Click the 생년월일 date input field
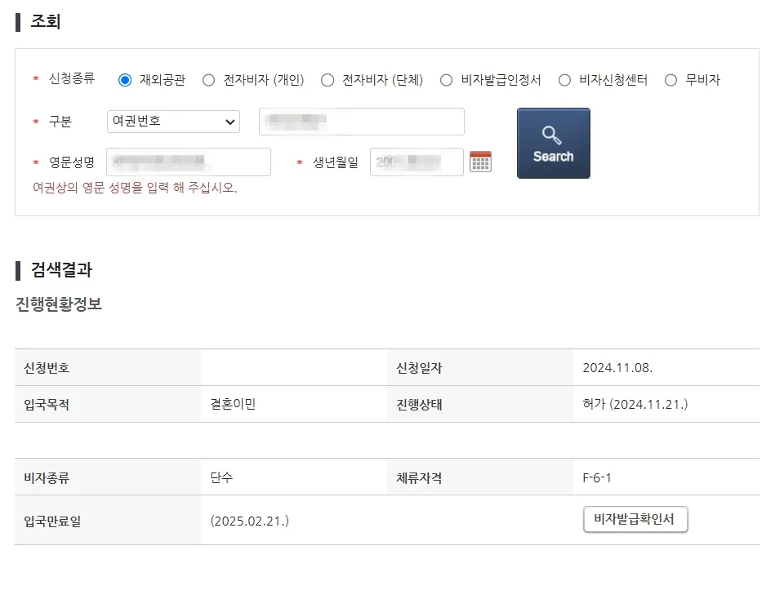Screen dimensions: 784x599 point(416,162)
